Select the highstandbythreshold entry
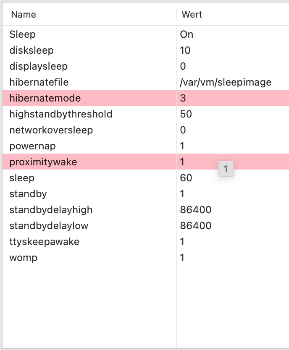The height and width of the screenshot is (350, 289). tap(60, 114)
